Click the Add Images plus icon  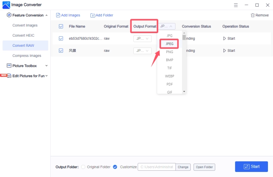[58, 15]
